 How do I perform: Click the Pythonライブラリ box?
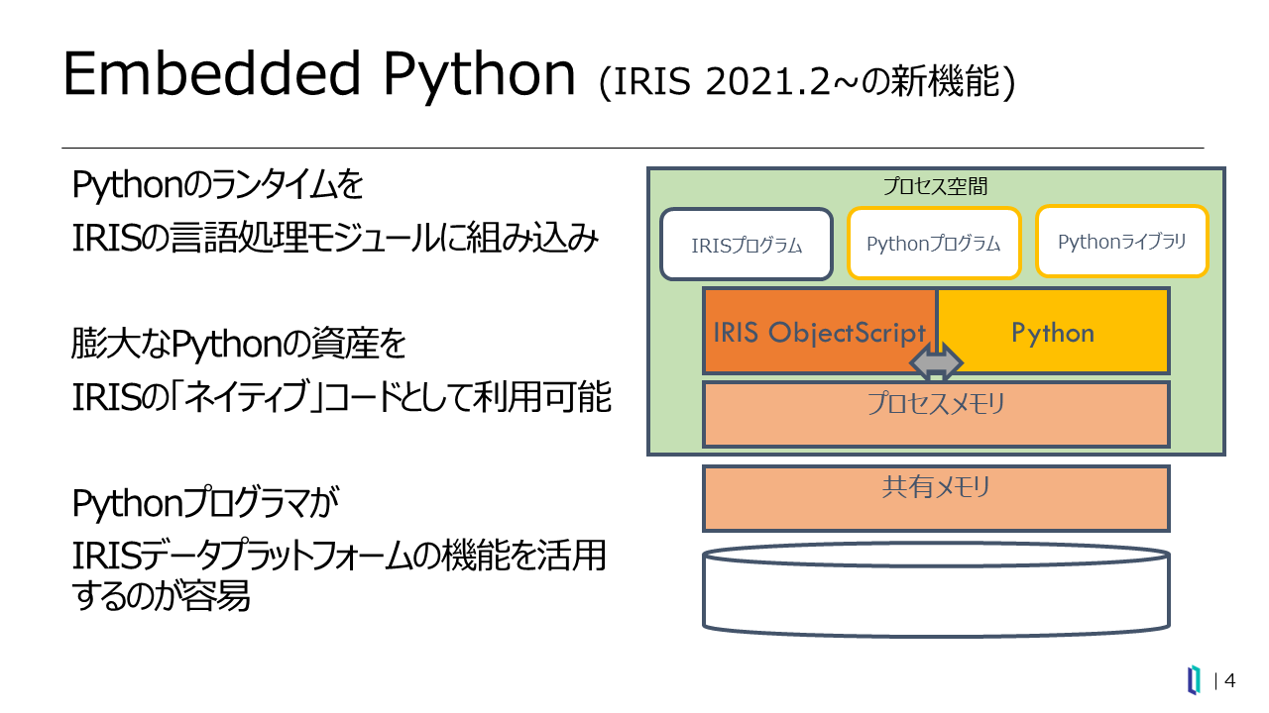click(x=1121, y=242)
